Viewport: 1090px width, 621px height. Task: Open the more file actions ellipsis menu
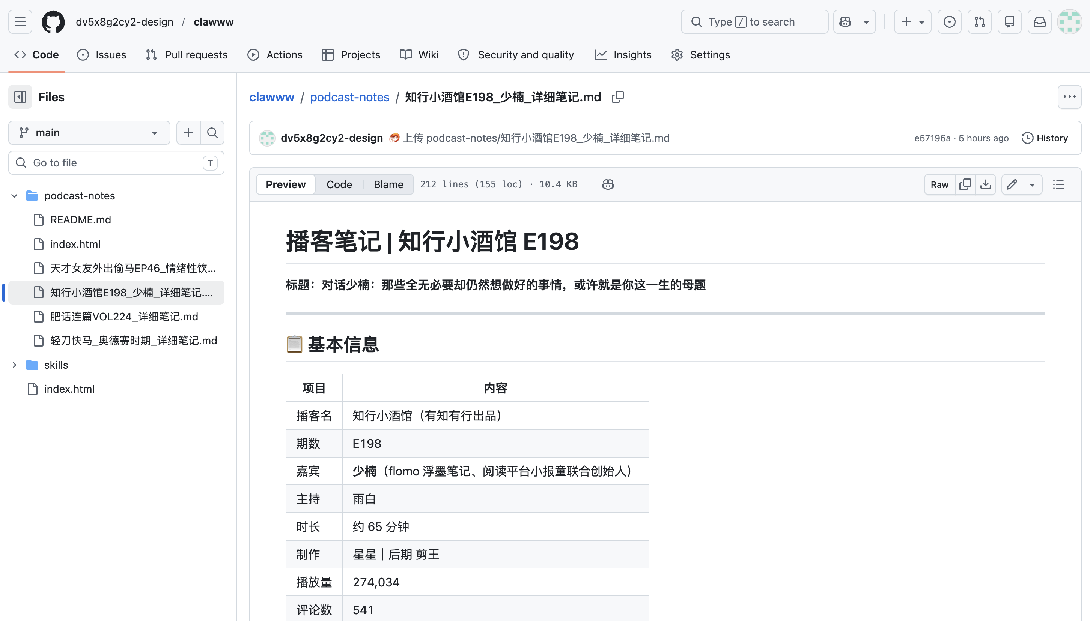[x=1069, y=97]
